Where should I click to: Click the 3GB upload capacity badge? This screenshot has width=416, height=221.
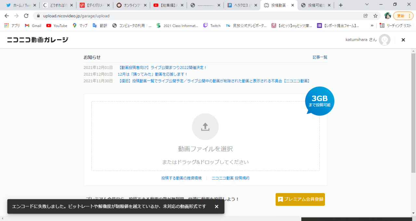click(319, 99)
